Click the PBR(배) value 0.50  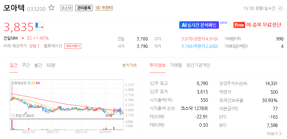204,125
